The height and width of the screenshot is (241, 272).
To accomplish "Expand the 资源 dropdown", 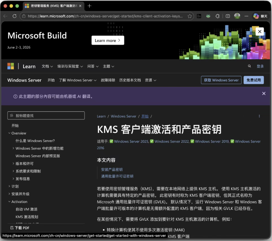I will click(x=151, y=80).
